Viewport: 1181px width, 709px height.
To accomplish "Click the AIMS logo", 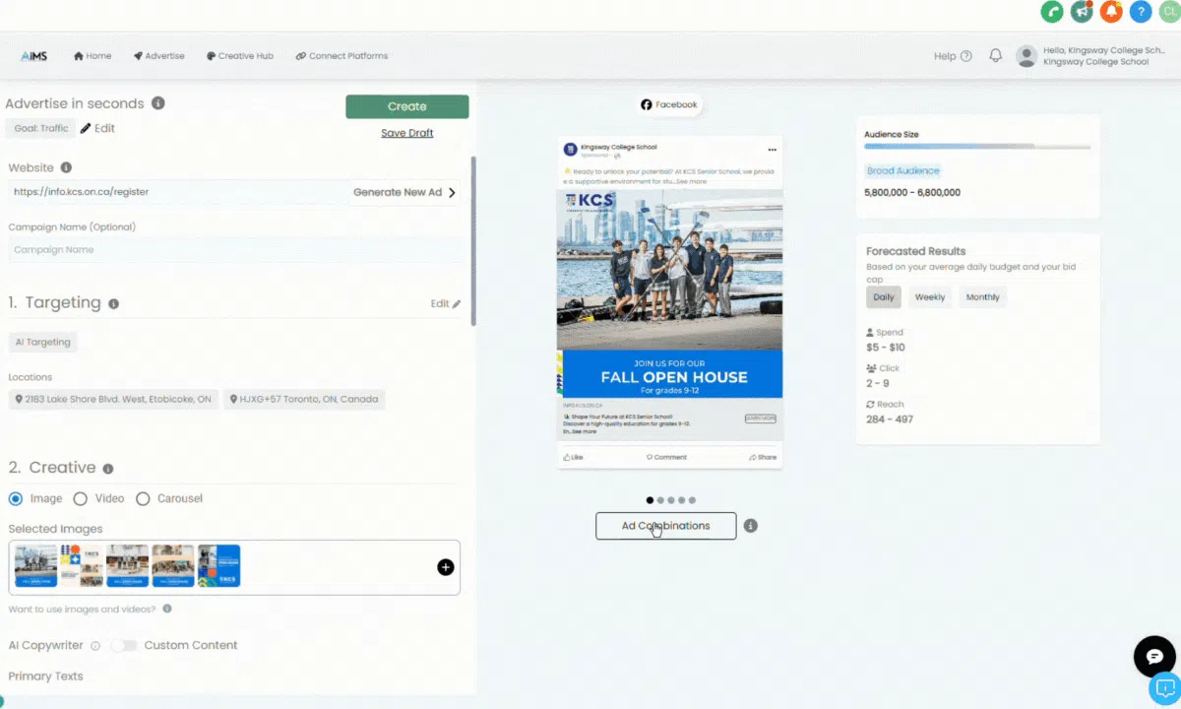I will (33, 56).
